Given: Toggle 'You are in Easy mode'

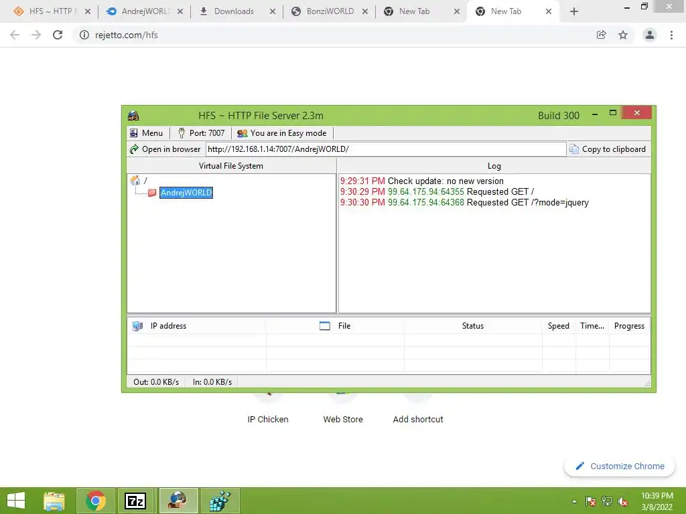Looking at the screenshot, I should (x=282, y=133).
